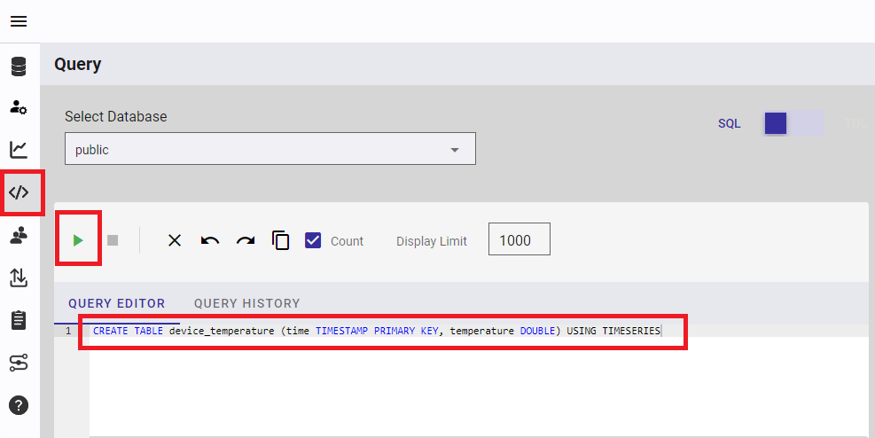Image resolution: width=875 pixels, height=438 pixels.
Task: Open the hamburger menu
Action: coord(19,21)
